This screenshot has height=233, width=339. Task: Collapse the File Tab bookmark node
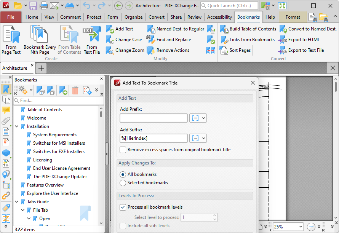tap(23, 210)
